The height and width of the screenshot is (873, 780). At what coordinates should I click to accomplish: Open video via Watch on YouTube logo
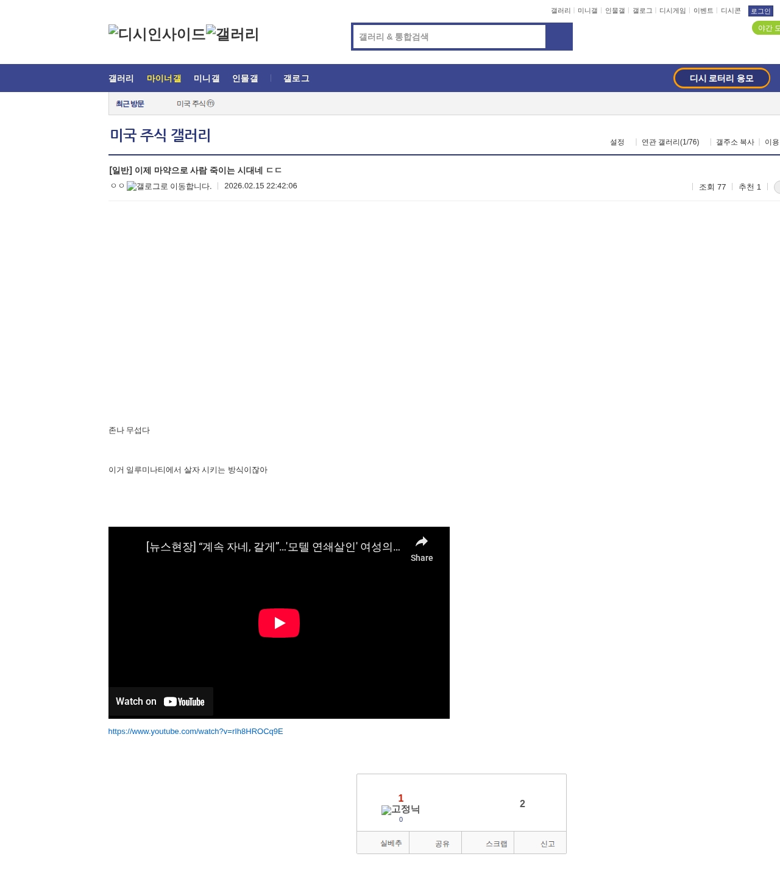183,702
